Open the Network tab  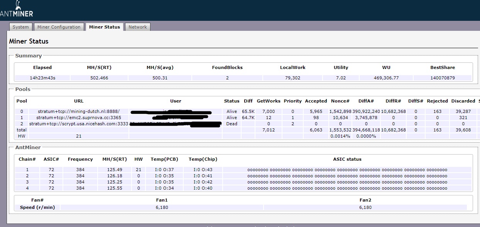pyautogui.click(x=138, y=27)
